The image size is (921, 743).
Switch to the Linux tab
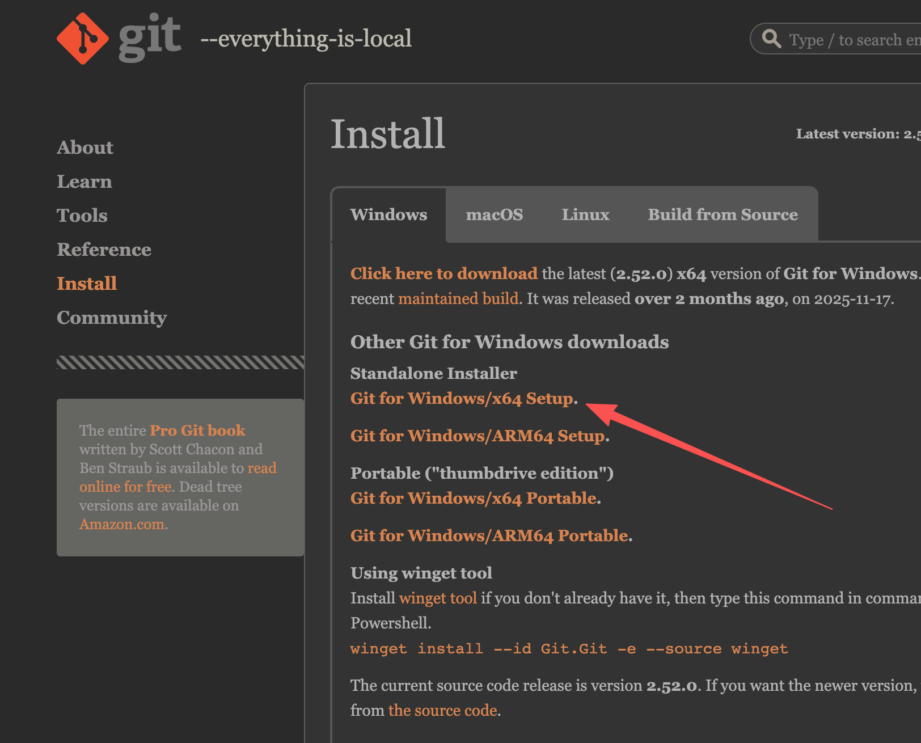tap(585, 214)
